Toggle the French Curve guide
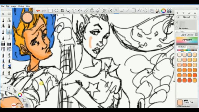 (98, 11)
